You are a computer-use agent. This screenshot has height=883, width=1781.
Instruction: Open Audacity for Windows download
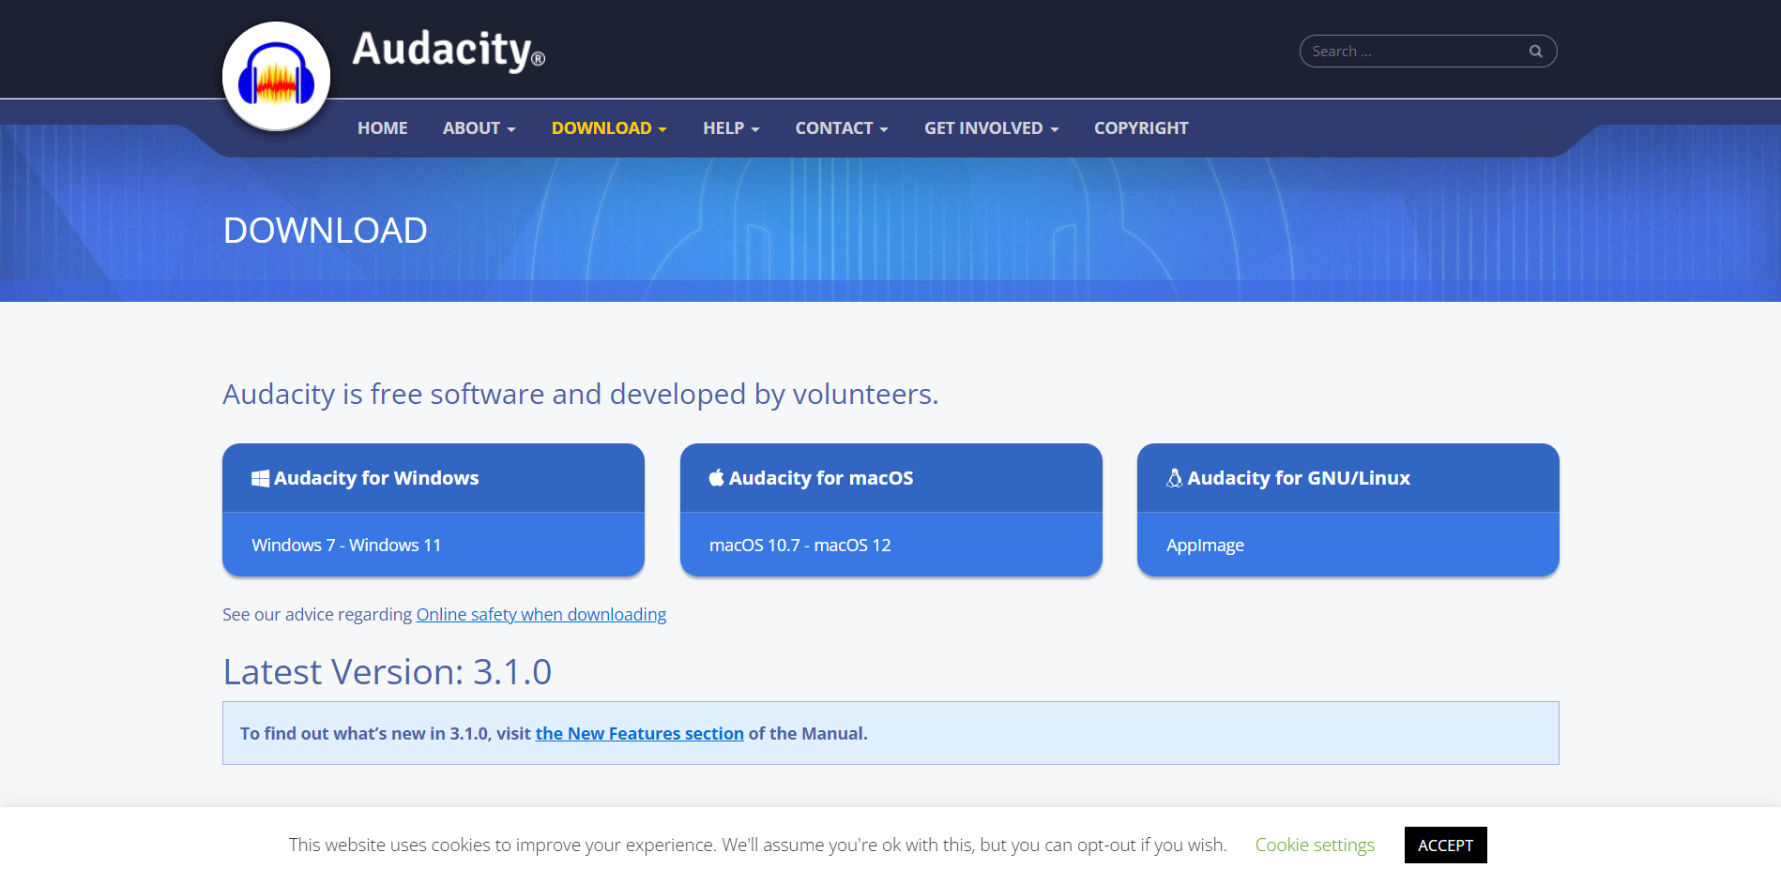point(376,478)
